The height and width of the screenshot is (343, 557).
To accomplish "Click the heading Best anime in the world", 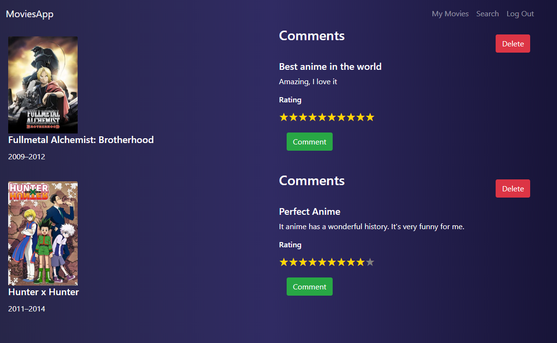I will (330, 66).
